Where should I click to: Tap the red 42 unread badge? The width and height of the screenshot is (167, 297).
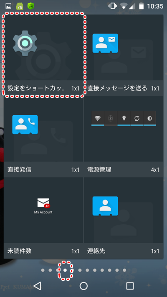point(47,206)
